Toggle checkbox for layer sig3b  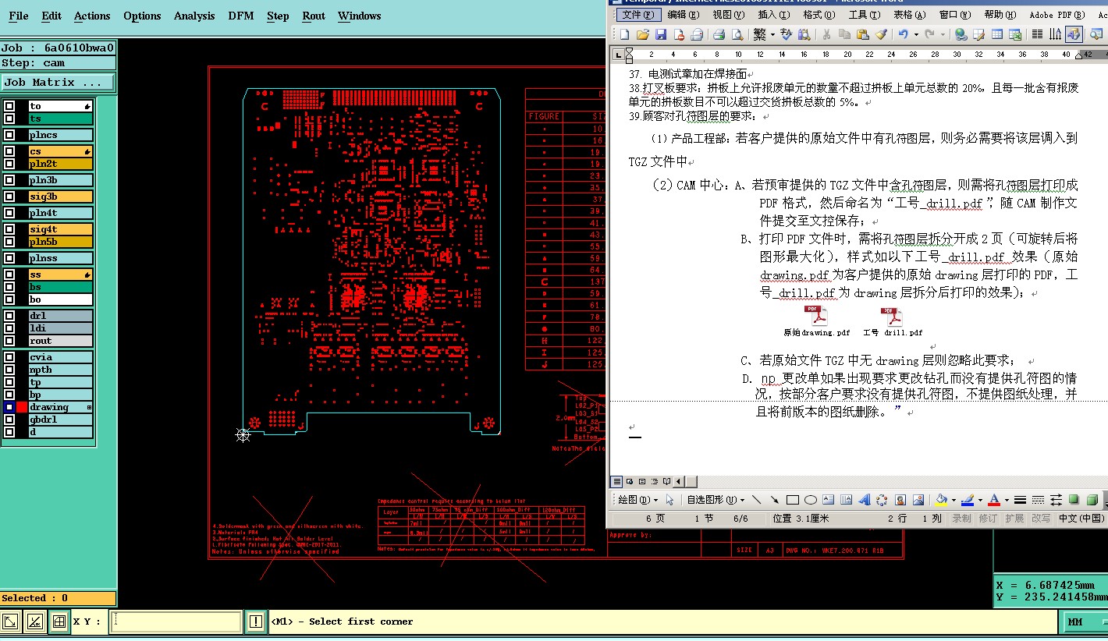tap(9, 197)
